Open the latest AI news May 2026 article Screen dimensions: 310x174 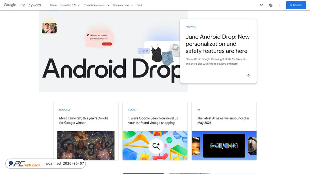tap(223, 121)
